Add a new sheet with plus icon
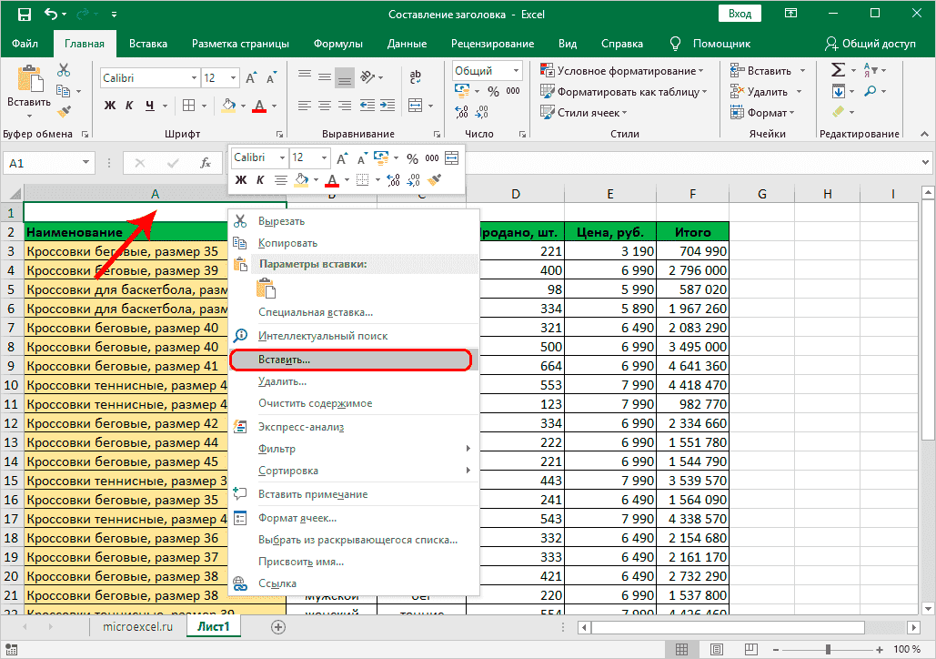Image resolution: width=936 pixels, height=659 pixels. tap(278, 626)
